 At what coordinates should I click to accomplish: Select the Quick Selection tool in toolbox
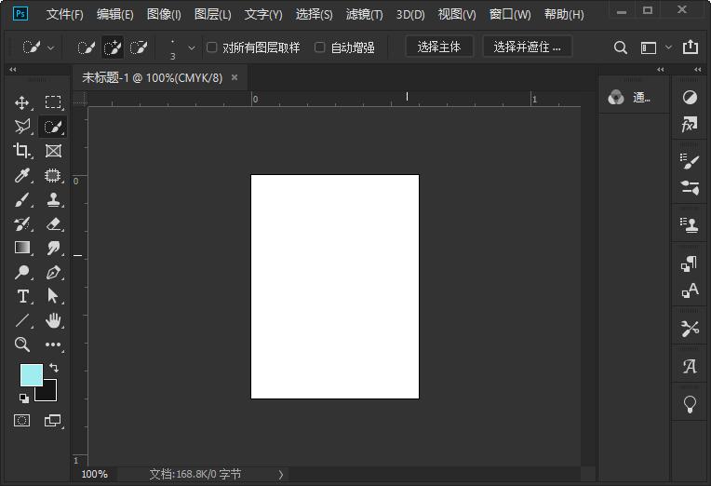(x=53, y=127)
